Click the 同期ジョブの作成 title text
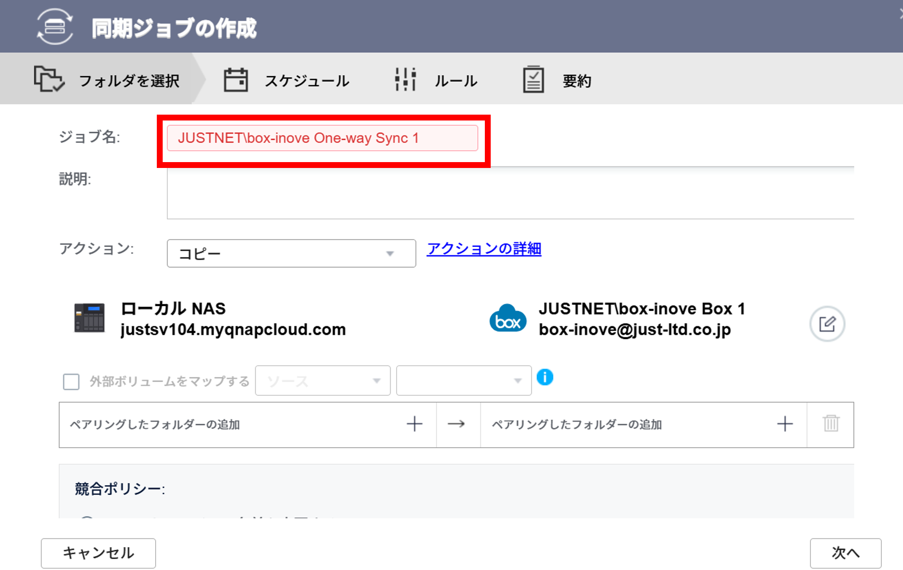Image resolution: width=903 pixels, height=570 pixels. click(x=174, y=28)
